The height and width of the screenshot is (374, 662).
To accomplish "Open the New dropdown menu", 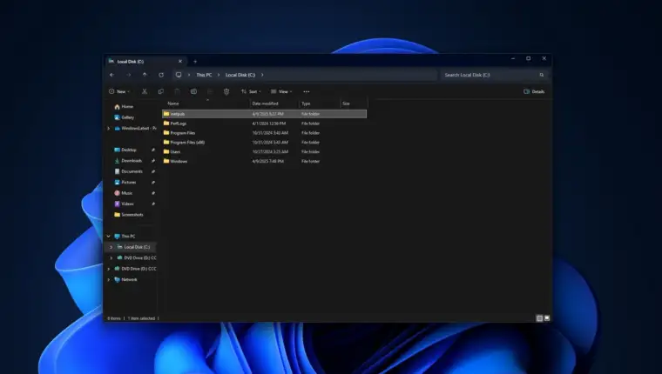I will tap(119, 91).
